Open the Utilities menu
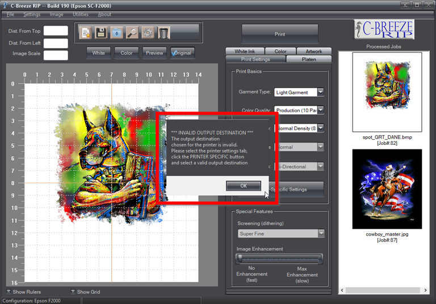 pos(81,14)
